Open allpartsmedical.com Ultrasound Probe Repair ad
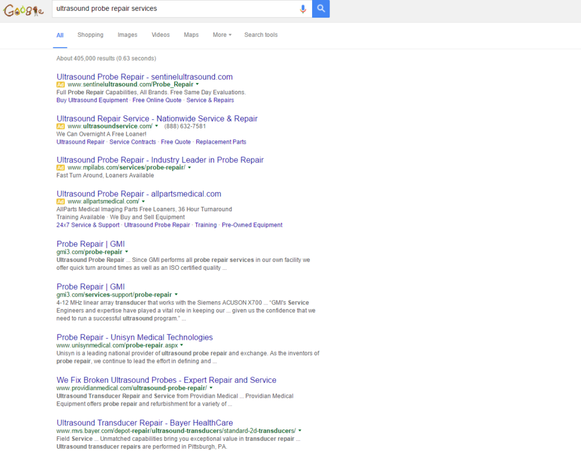Image resolution: width=581 pixels, height=459 pixels. click(139, 194)
